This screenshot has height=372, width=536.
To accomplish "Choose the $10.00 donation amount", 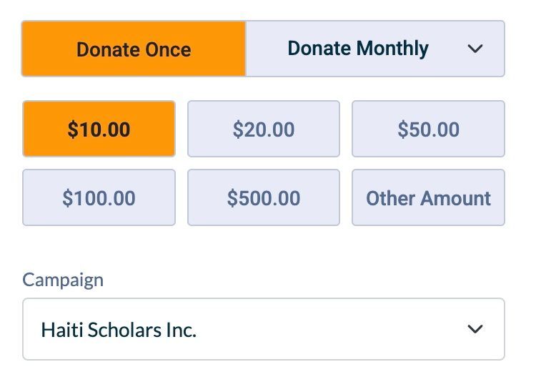I will [x=99, y=129].
